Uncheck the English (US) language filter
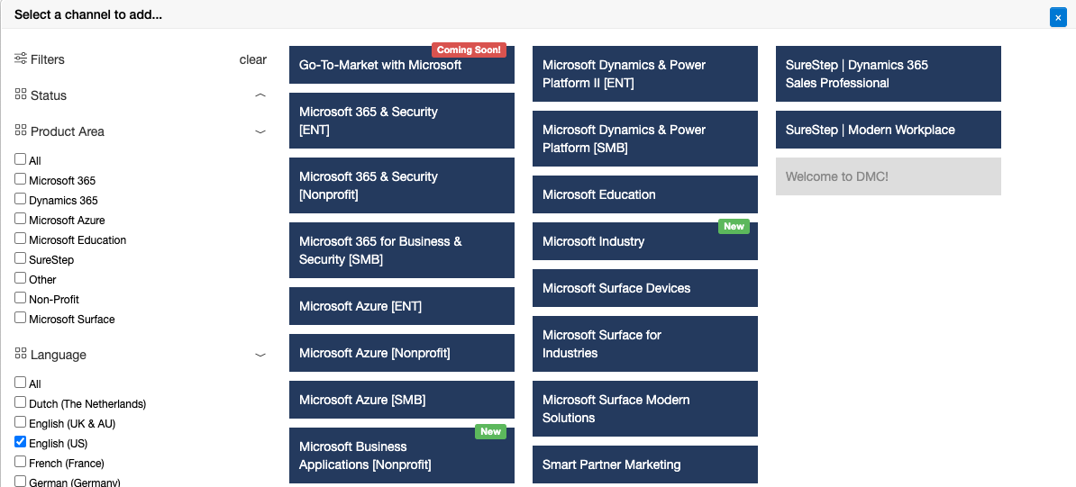Image resolution: width=1076 pixels, height=487 pixels. point(21,442)
